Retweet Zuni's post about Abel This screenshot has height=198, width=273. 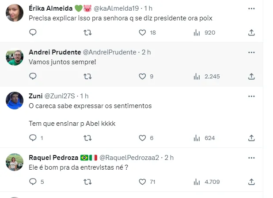click(88, 138)
